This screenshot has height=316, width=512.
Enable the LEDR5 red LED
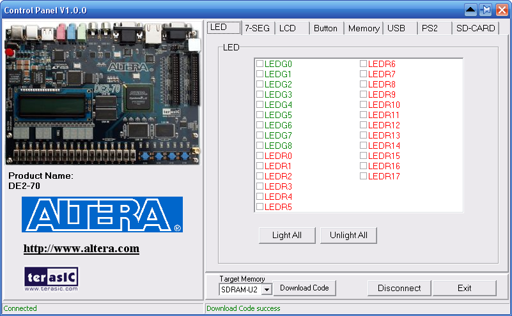tap(260, 206)
